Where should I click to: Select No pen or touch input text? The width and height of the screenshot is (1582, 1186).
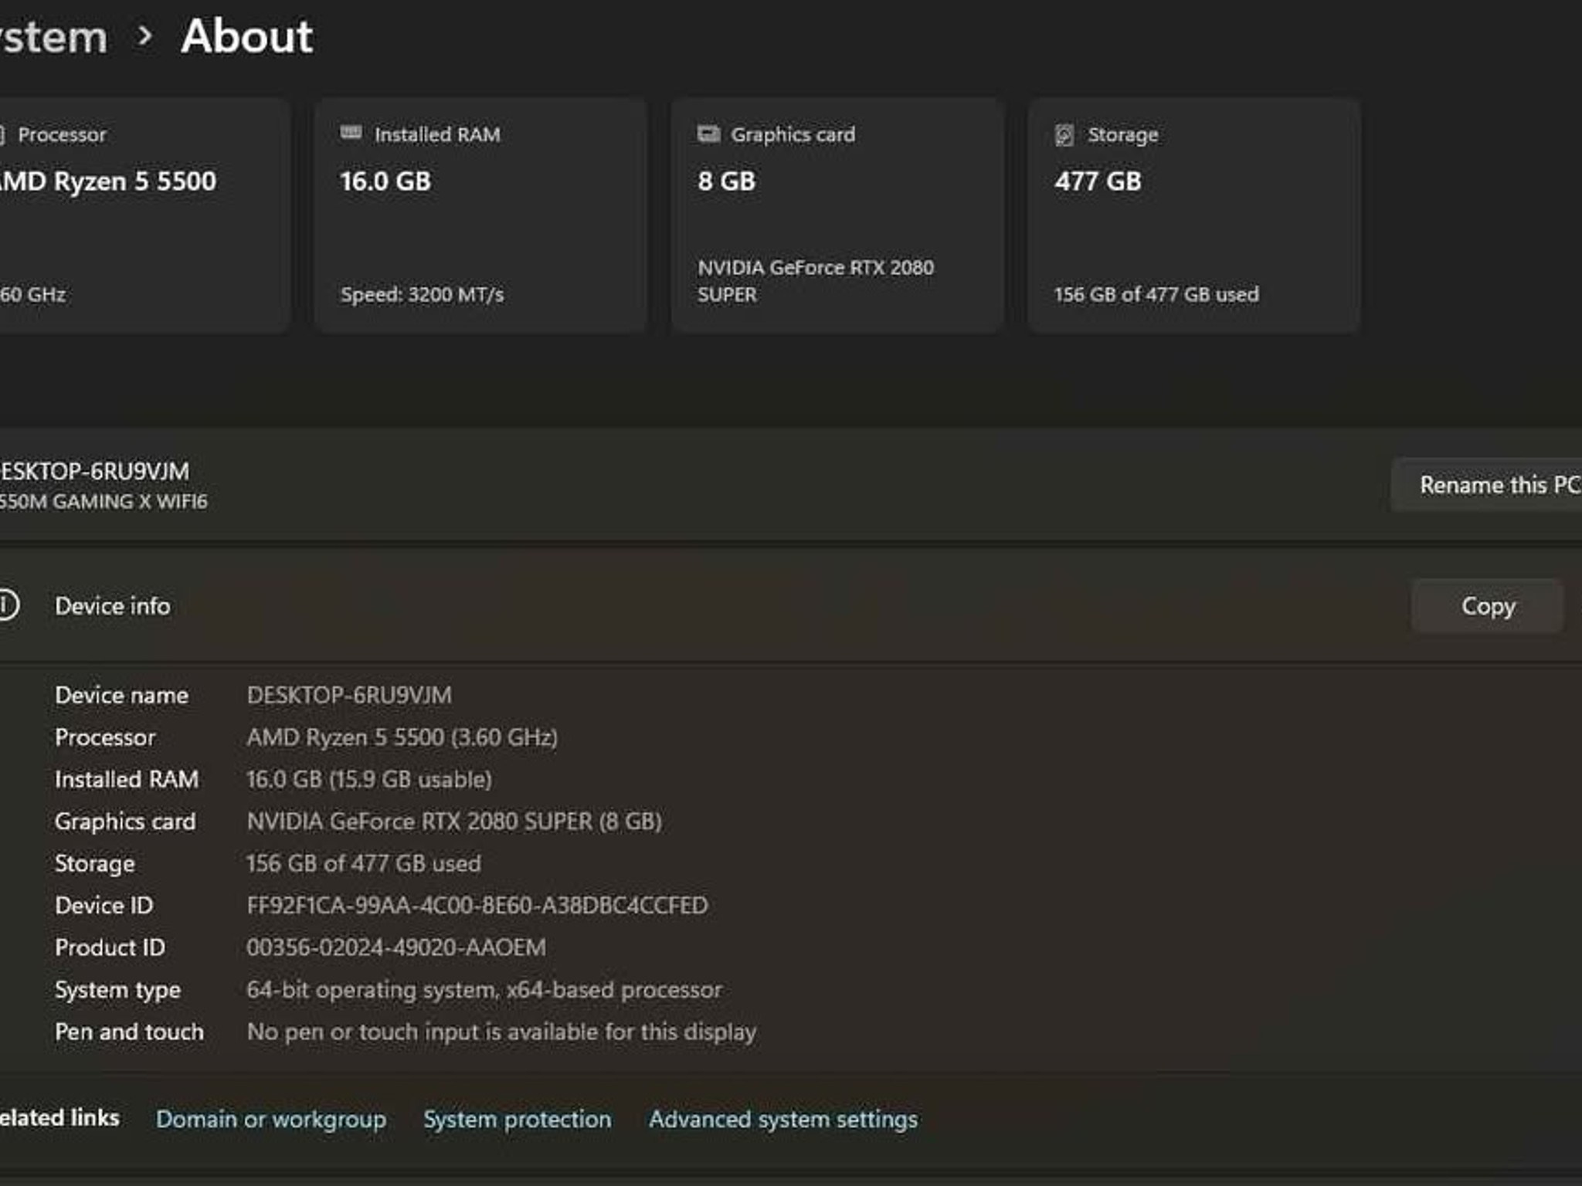501,1032
